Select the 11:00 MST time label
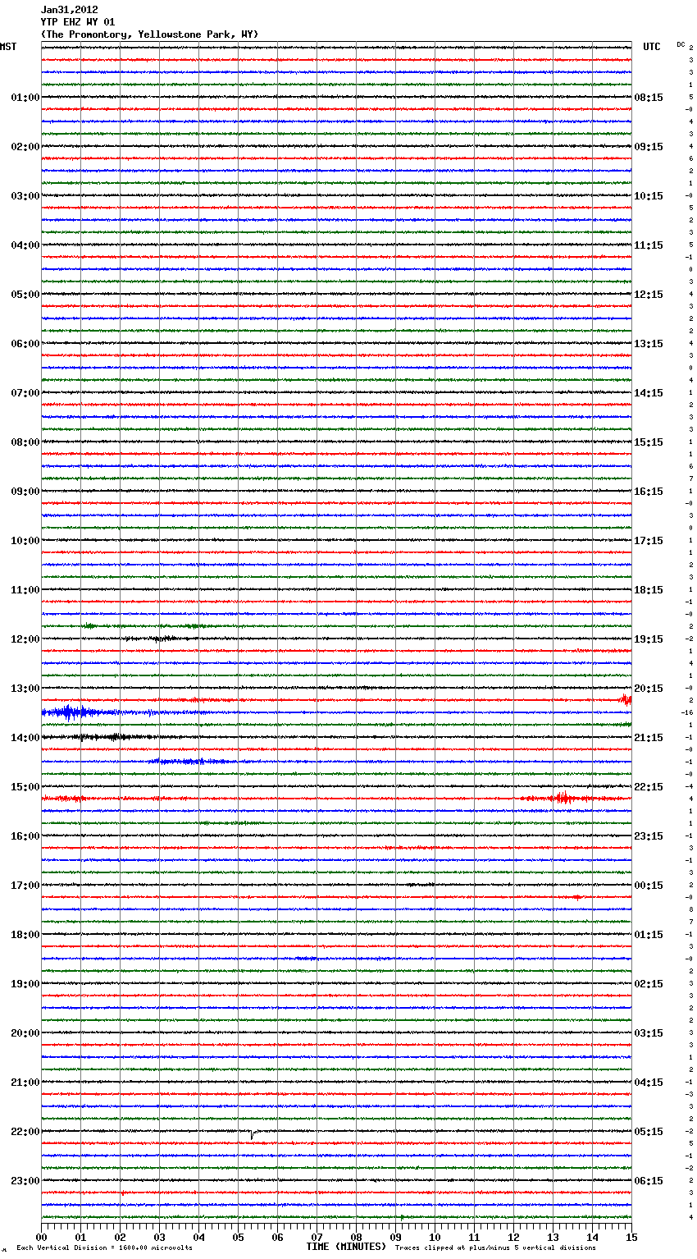 pos(25,590)
